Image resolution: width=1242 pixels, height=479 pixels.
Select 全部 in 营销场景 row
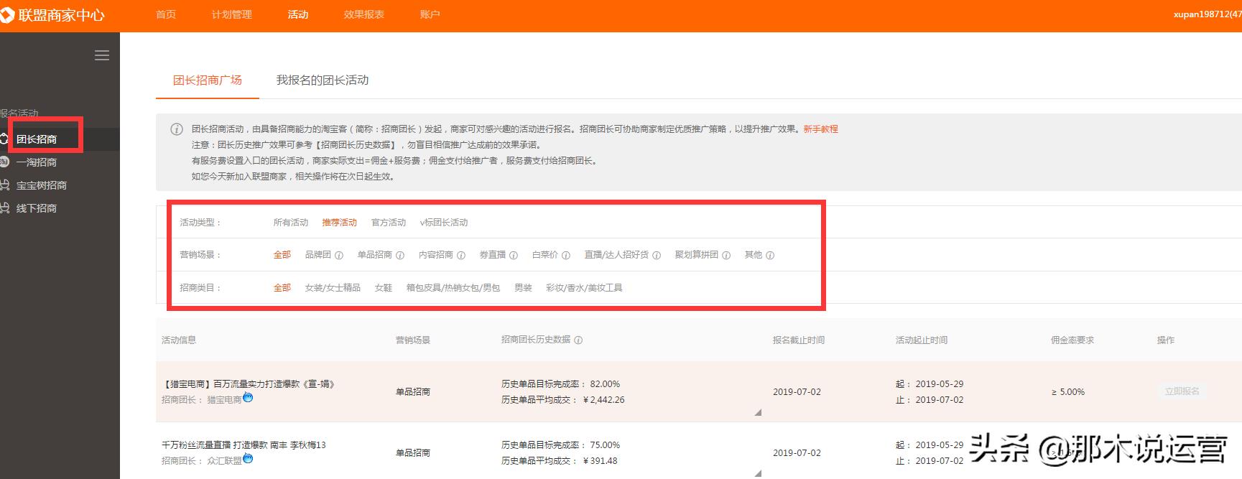[282, 255]
